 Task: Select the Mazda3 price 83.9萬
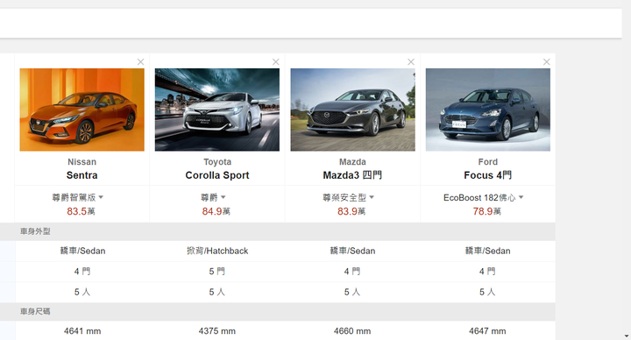(351, 211)
